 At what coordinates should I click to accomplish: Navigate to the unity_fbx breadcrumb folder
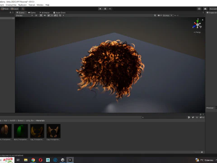click(30, 120)
